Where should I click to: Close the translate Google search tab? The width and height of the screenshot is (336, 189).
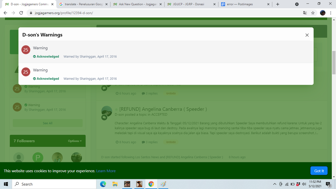pyautogui.click(x=106, y=4)
